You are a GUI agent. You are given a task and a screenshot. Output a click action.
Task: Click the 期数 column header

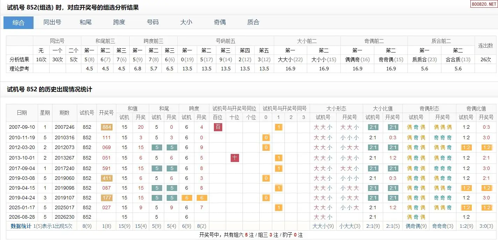[65, 113]
